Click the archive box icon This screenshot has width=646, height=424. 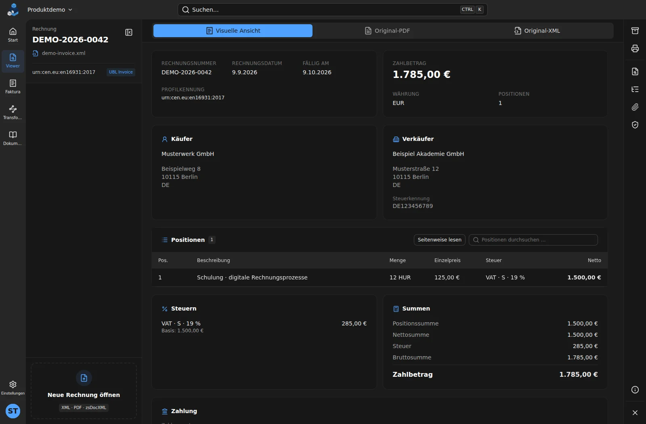pyautogui.click(x=635, y=31)
